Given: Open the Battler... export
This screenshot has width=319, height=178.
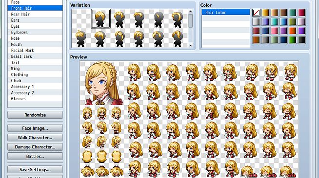Looking at the screenshot, I should coord(35,156).
